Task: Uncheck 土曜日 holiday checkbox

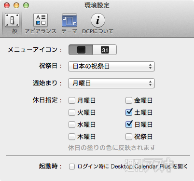Action: click(x=129, y=112)
